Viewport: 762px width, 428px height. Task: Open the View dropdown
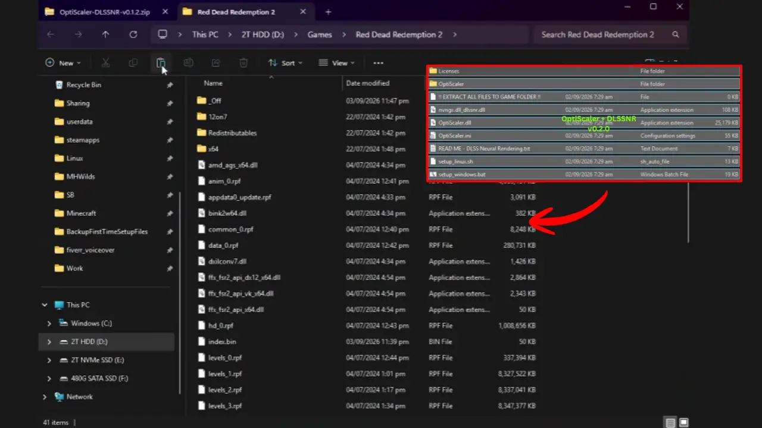pos(336,63)
